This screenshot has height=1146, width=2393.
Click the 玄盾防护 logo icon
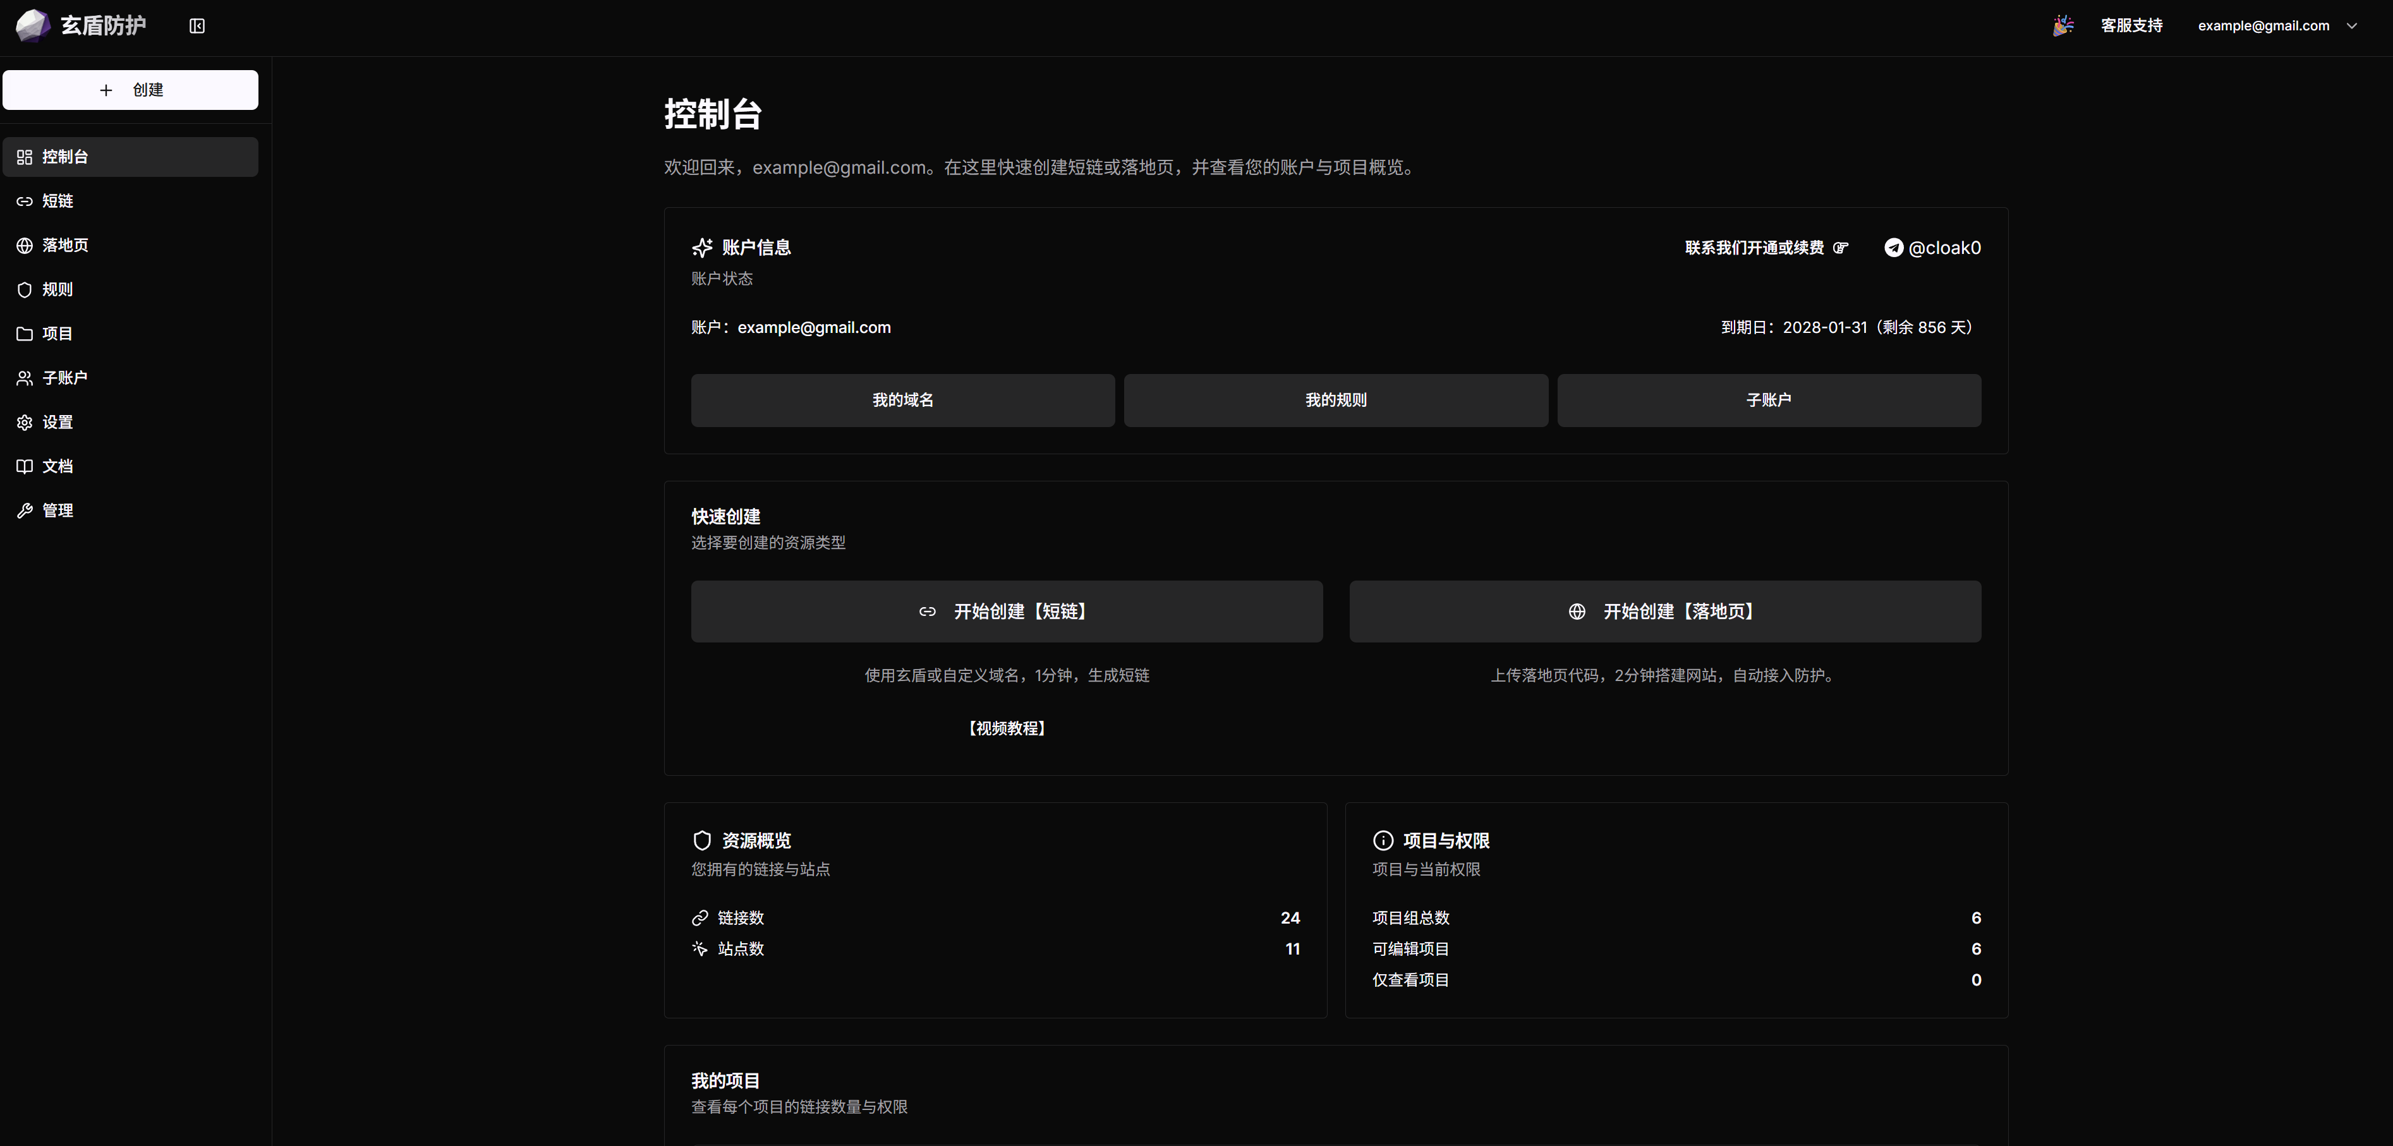(33, 26)
